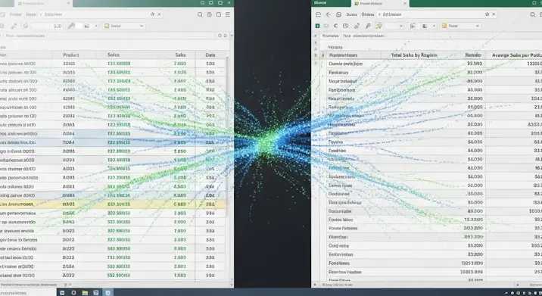
Task: Select the brush tool in left window toolbar
Action: 71,26
